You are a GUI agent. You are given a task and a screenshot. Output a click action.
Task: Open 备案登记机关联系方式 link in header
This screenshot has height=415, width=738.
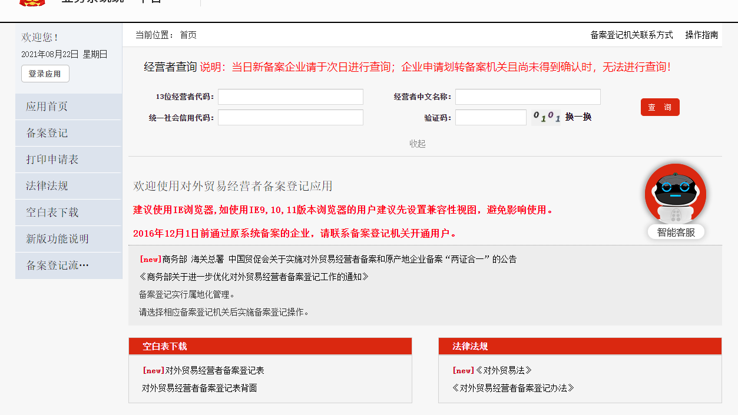631,35
